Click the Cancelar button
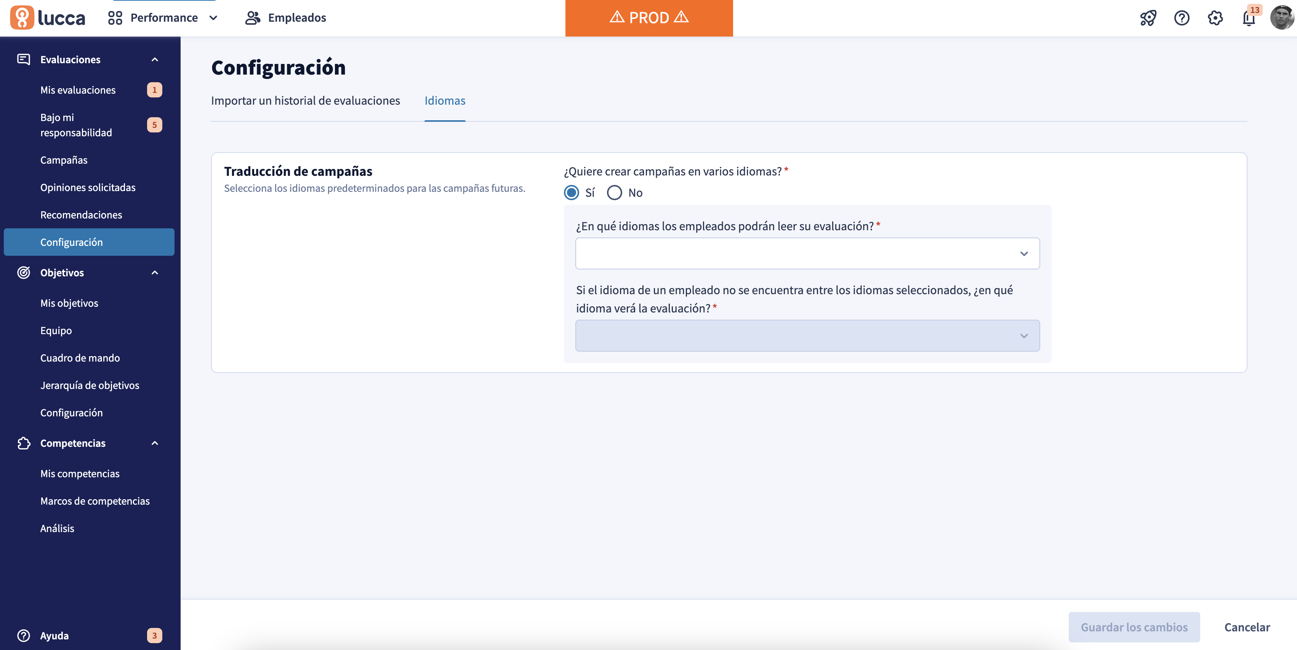 (1247, 627)
